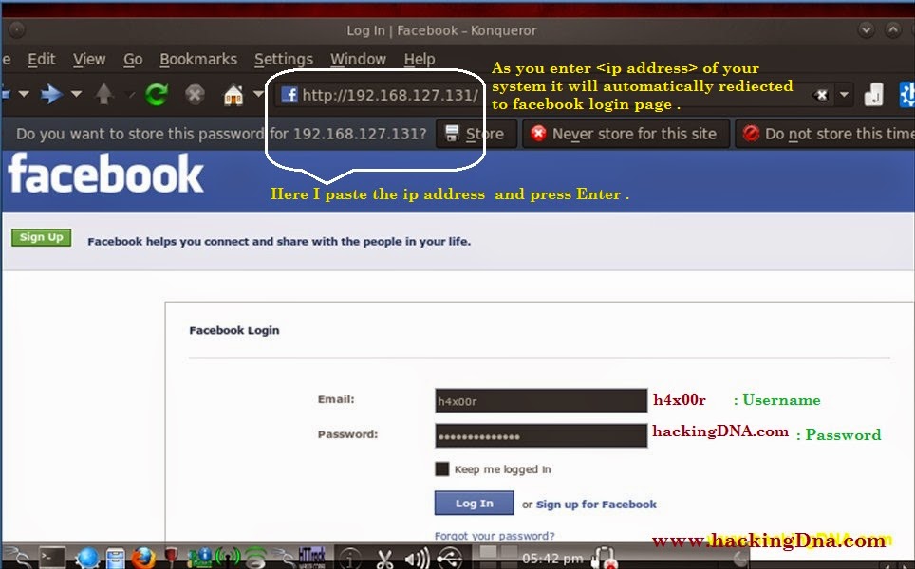915x569 pixels.
Task: Open the forward history dropdown arrow
Action: [77, 94]
